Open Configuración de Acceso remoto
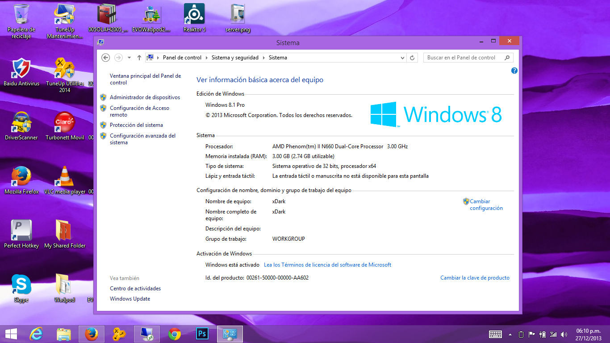Image resolution: width=610 pixels, height=343 pixels. point(139,111)
